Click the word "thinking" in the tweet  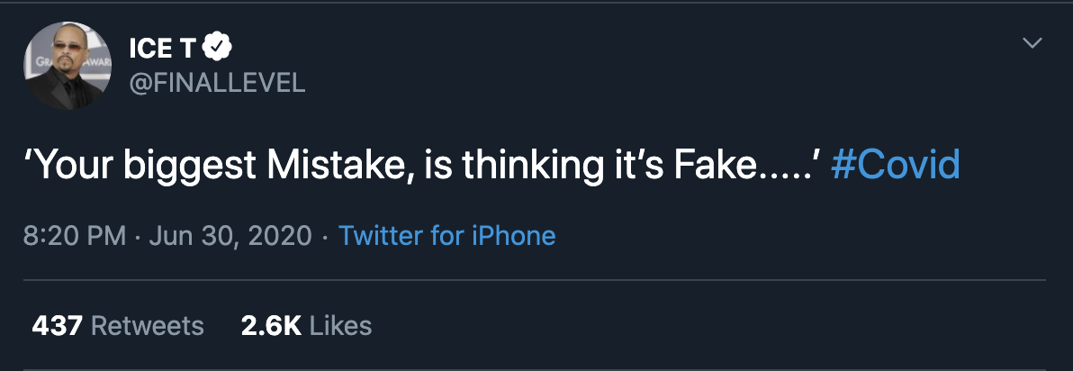coord(527,166)
